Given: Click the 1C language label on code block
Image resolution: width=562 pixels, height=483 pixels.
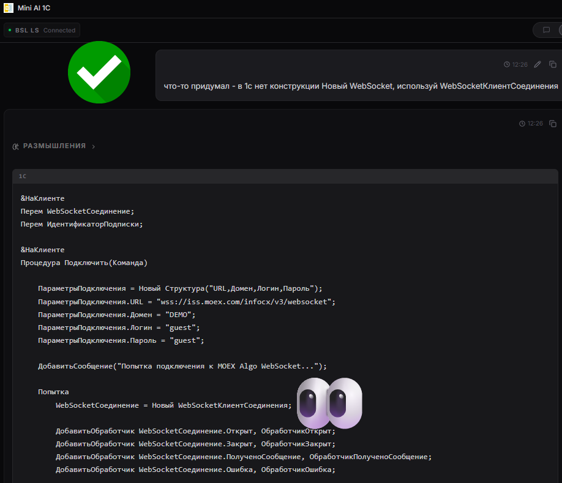Looking at the screenshot, I should (x=23, y=176).
